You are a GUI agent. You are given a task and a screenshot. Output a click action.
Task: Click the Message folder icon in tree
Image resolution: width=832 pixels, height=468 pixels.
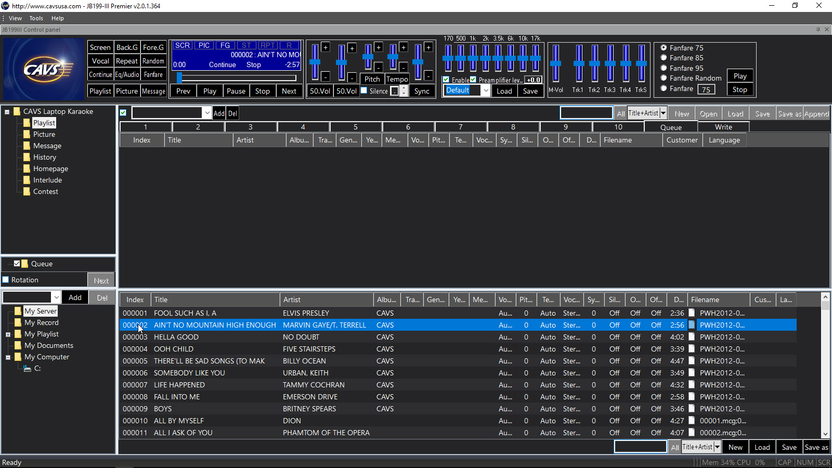(x=27, y=146)
